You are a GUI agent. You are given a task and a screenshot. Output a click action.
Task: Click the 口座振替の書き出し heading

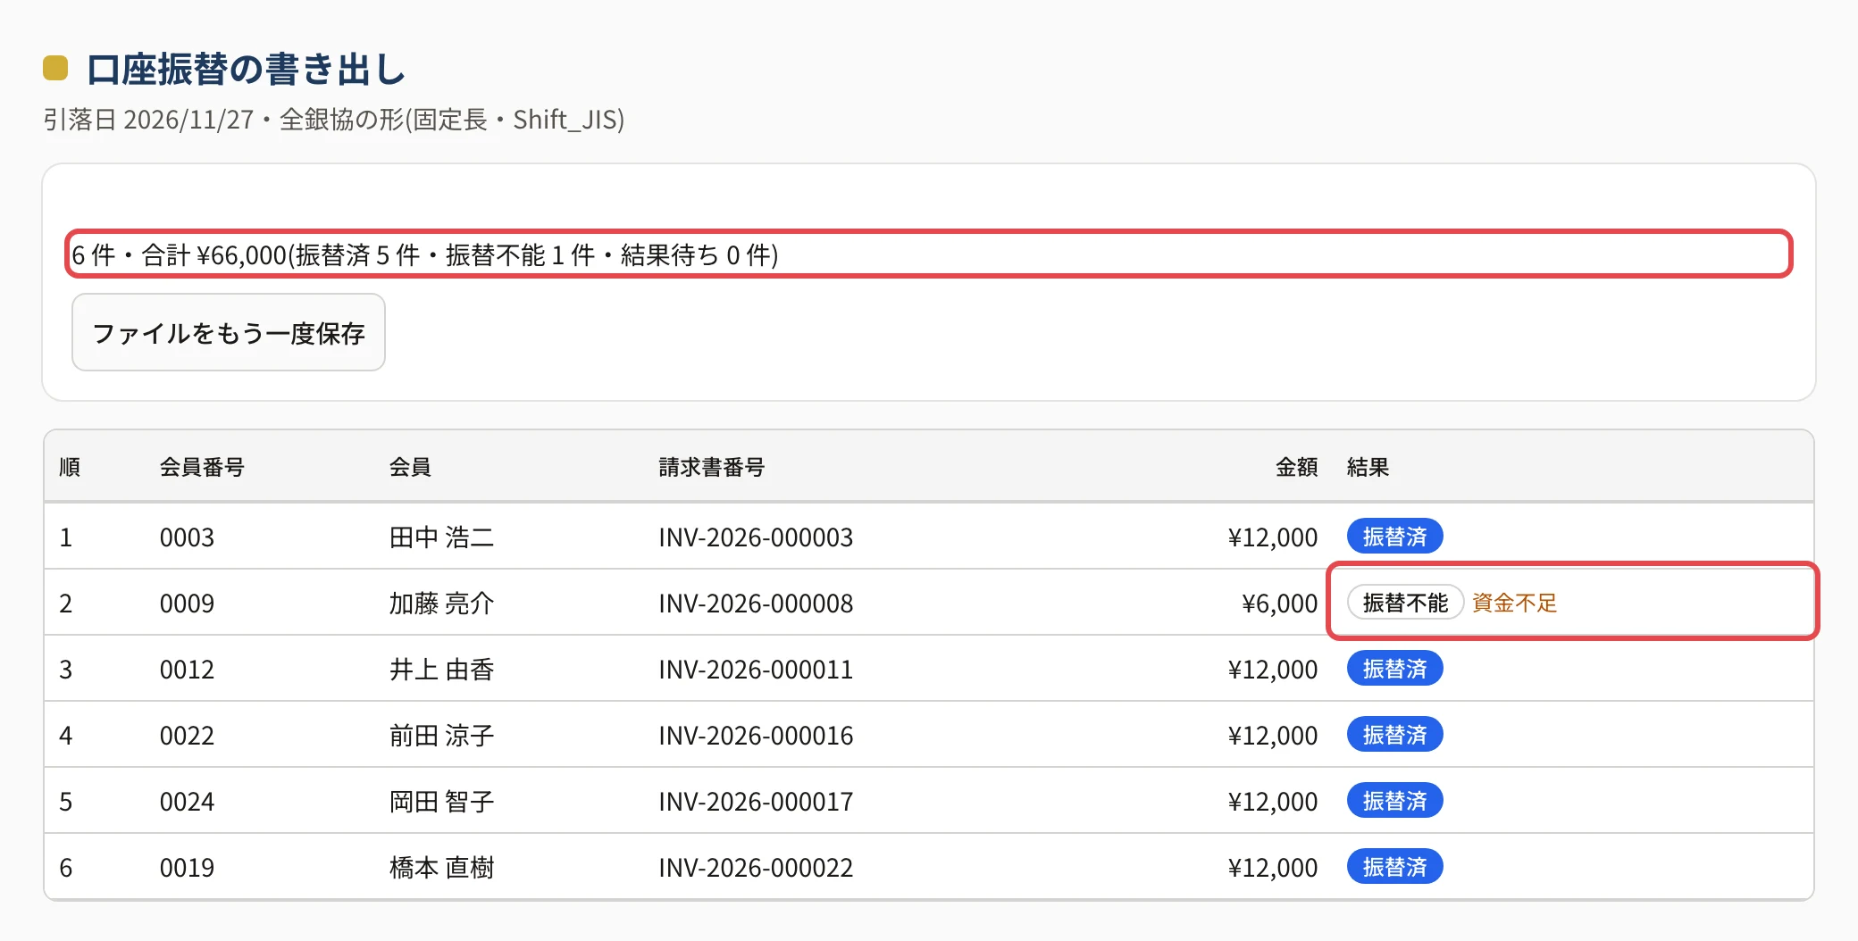tap(246, 69)
